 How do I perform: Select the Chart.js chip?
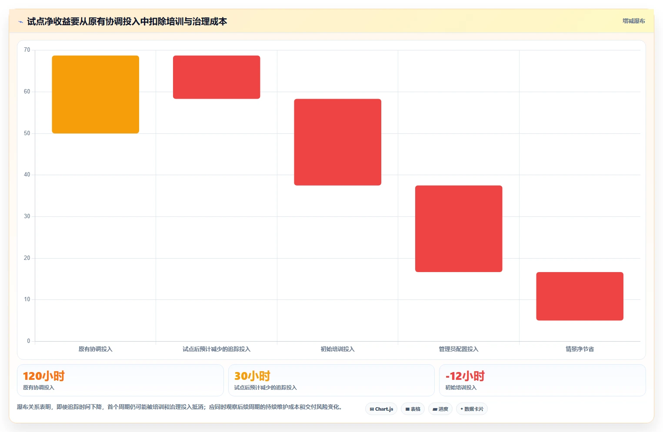381,409
